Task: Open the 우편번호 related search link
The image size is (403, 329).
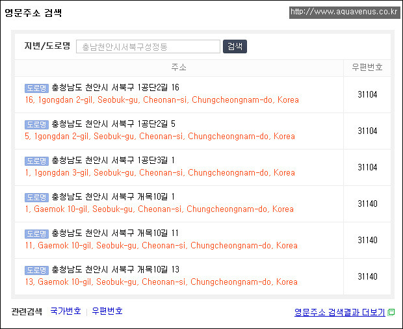Action: coord(107,311)
